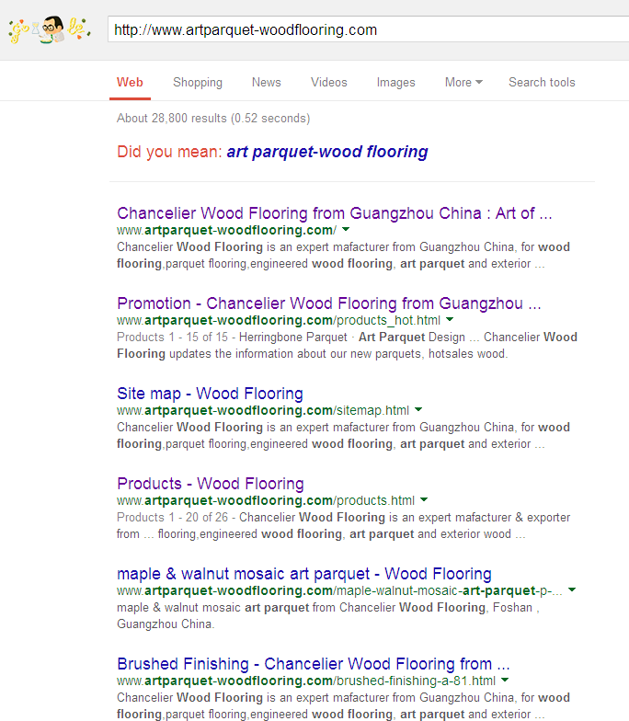Expand arrow beside brushed-finishing-a-81.html URL

505,680
